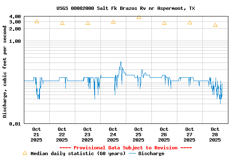237x158 pixels.
Task: Click the Oct 24 2025 date label
Action: (113, 135)
